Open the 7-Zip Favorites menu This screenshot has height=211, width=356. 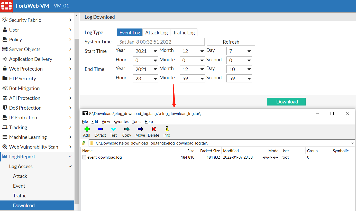[121, 122]
